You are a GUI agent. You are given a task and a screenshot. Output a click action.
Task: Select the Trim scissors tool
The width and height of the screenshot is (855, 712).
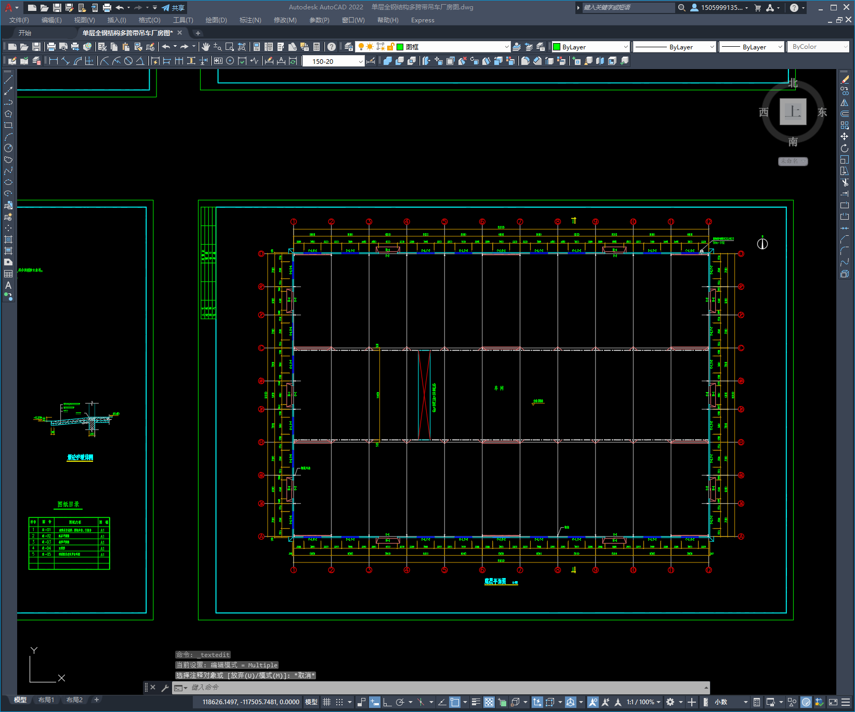point(845,182)
